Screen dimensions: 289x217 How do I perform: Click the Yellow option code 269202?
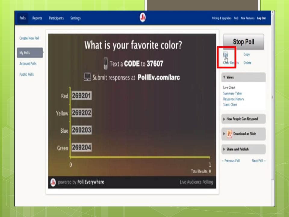tap(82, 113)
